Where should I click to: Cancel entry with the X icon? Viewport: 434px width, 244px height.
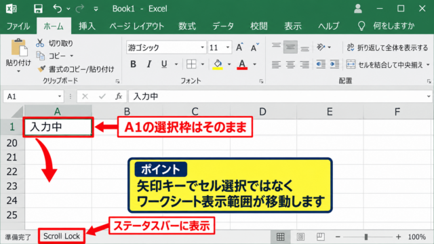coord(85,96)
